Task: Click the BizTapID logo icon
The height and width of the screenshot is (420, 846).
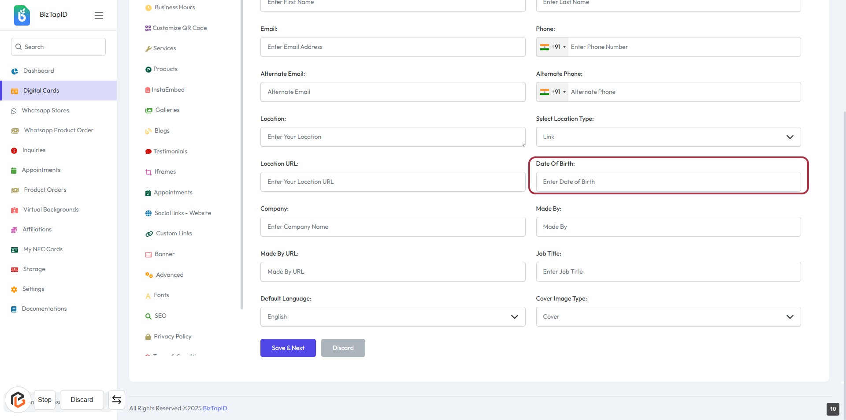Action: click(x=22, y=15)
